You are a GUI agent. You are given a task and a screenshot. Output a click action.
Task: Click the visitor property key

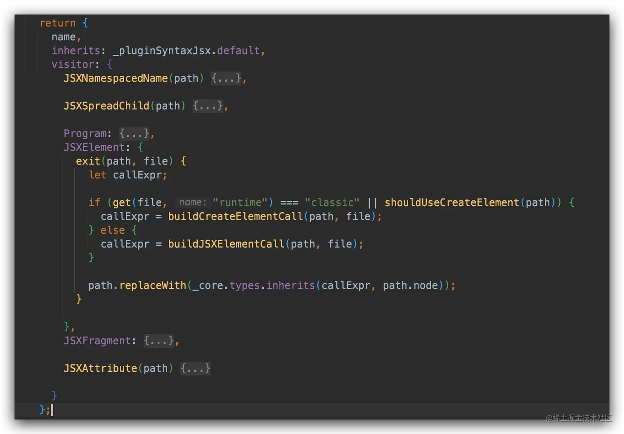point(73,64)
